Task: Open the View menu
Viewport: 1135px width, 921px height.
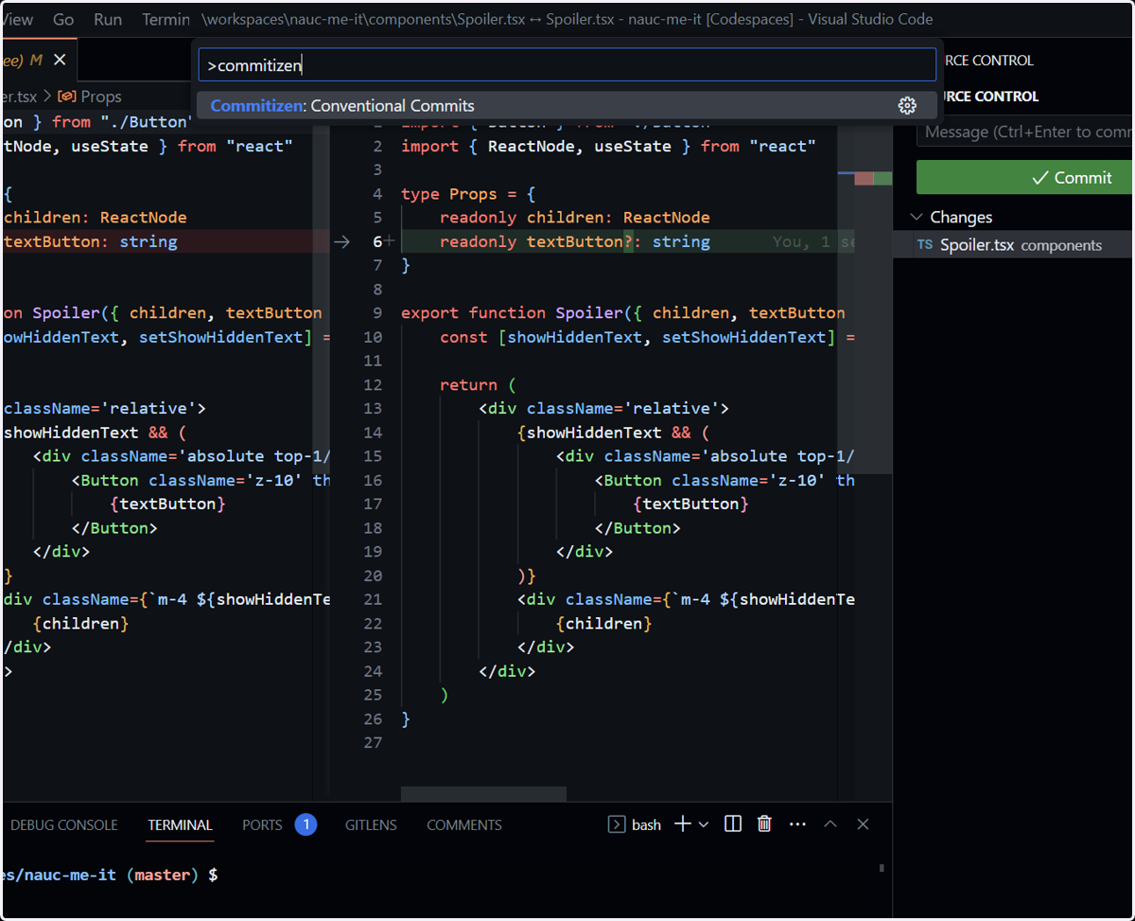Action: point(18,19)
